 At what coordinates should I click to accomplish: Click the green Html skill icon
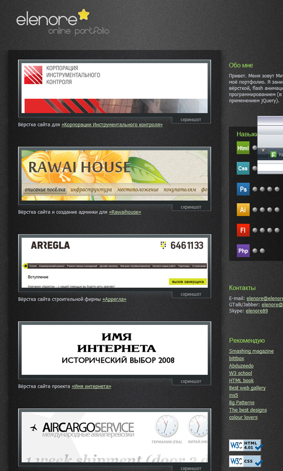click(243, 148)
